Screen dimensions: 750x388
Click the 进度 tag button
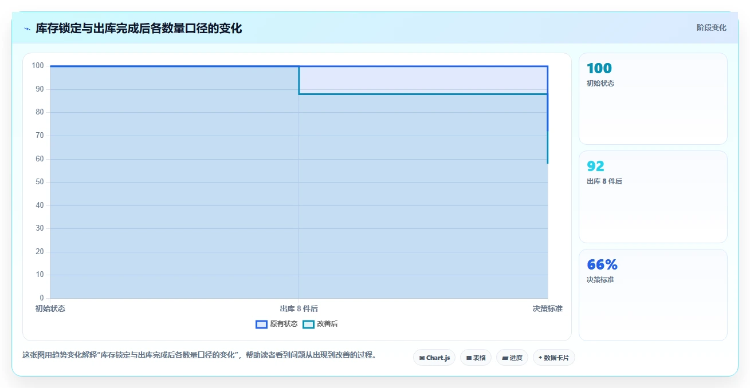point(512,358)
